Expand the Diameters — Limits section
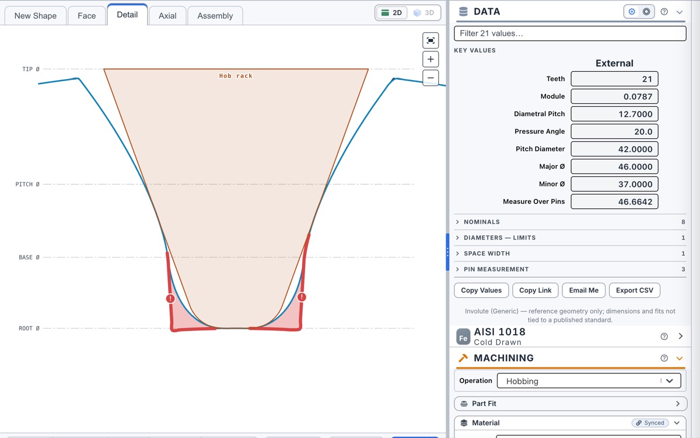Image resolution: width=700 pixels, height=438 pixels. point(570,238)
